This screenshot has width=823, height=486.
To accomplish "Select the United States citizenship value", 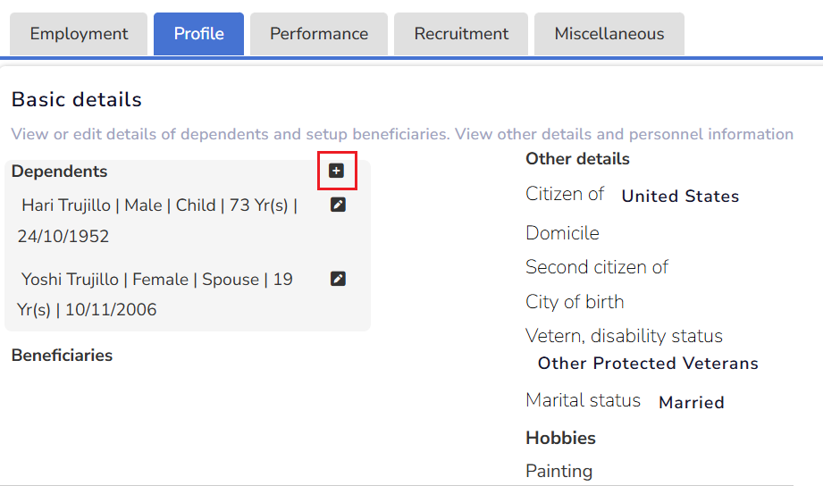I will coord(680,197).
